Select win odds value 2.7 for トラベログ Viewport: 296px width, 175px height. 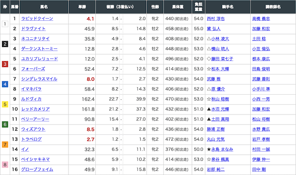pyautogui.click(x=91, y=139)
